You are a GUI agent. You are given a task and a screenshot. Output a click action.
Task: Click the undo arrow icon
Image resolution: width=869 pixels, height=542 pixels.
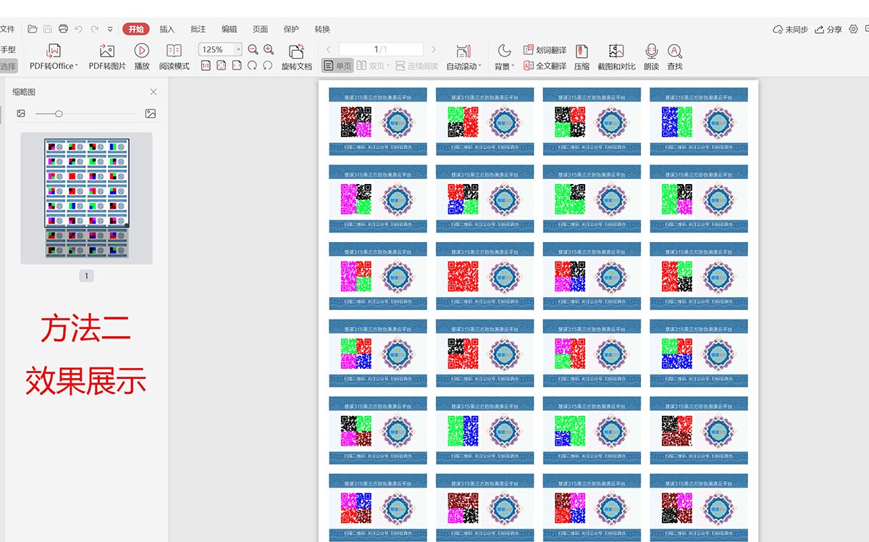pyautogui.click(x=79, y=29)
